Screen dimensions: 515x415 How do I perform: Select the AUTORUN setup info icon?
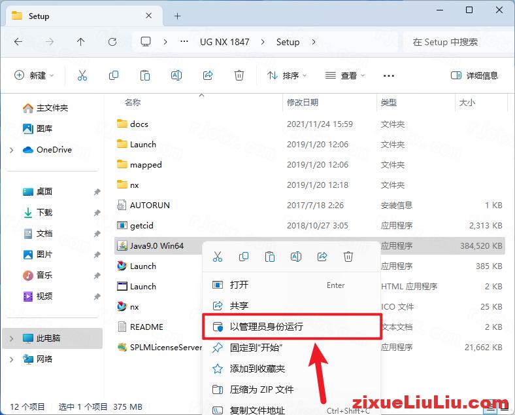tap(121, 205)
